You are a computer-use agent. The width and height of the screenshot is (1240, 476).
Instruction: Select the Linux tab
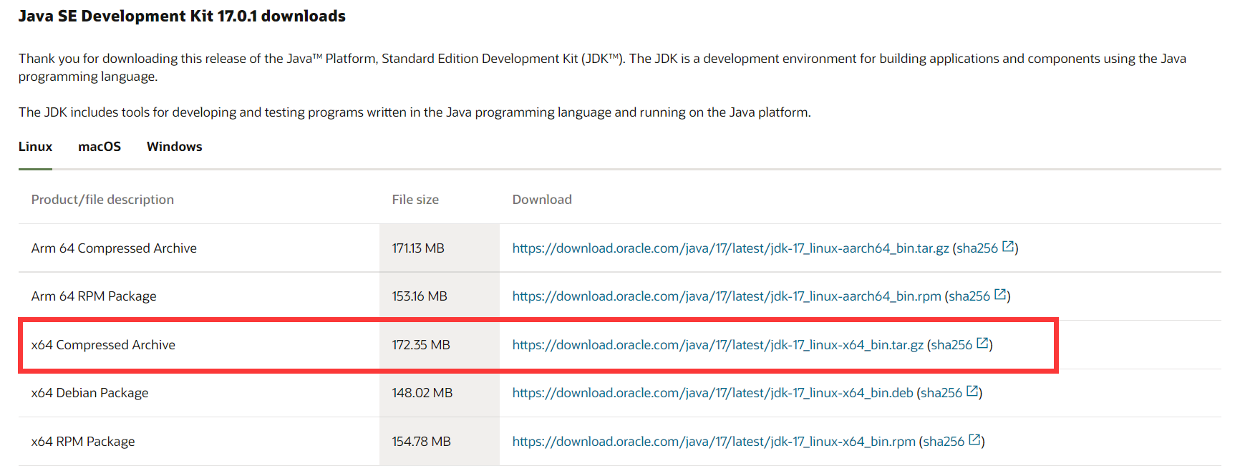tap(35, 147)
